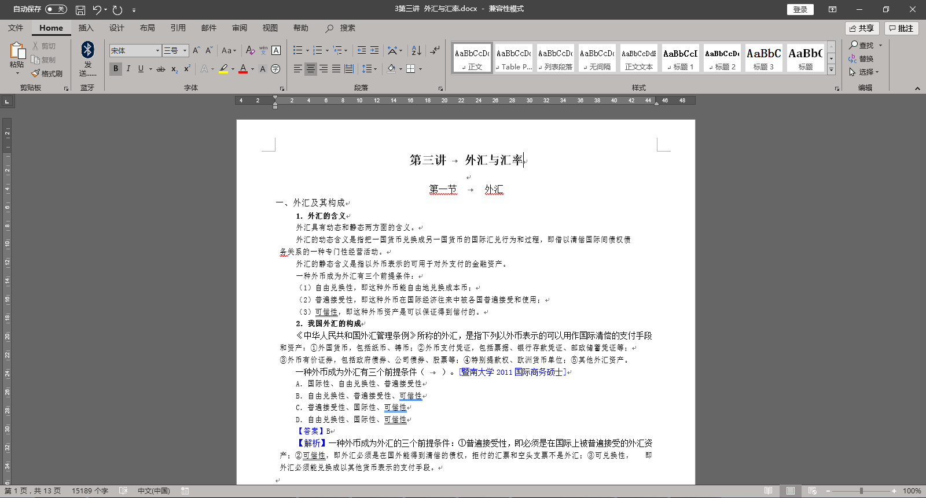The width and height of the screenshot is (926, 498).
Task: Switch to Web Layout view
Action: (812, 490)
